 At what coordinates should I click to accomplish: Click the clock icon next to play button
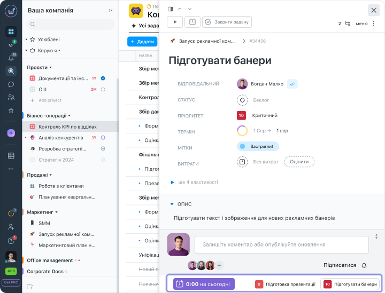[192, 22]
